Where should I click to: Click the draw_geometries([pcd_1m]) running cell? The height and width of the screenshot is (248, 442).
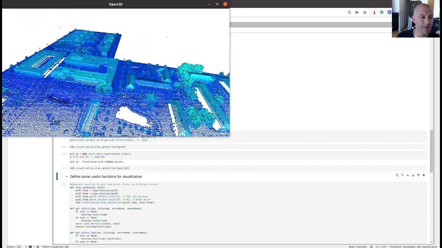pyautogui.click(x=248, y=168)
